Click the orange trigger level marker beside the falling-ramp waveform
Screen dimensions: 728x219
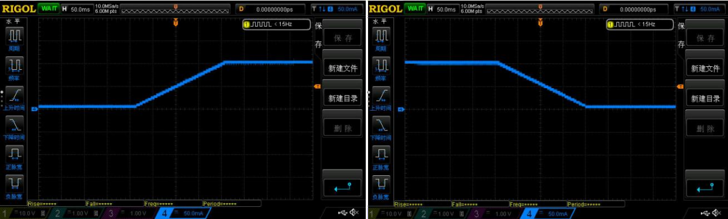pos(680,86)
